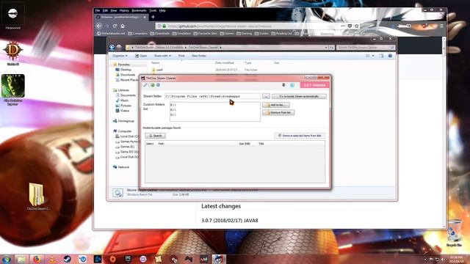Open a new Firefox tab with plus button

(153, 17)
